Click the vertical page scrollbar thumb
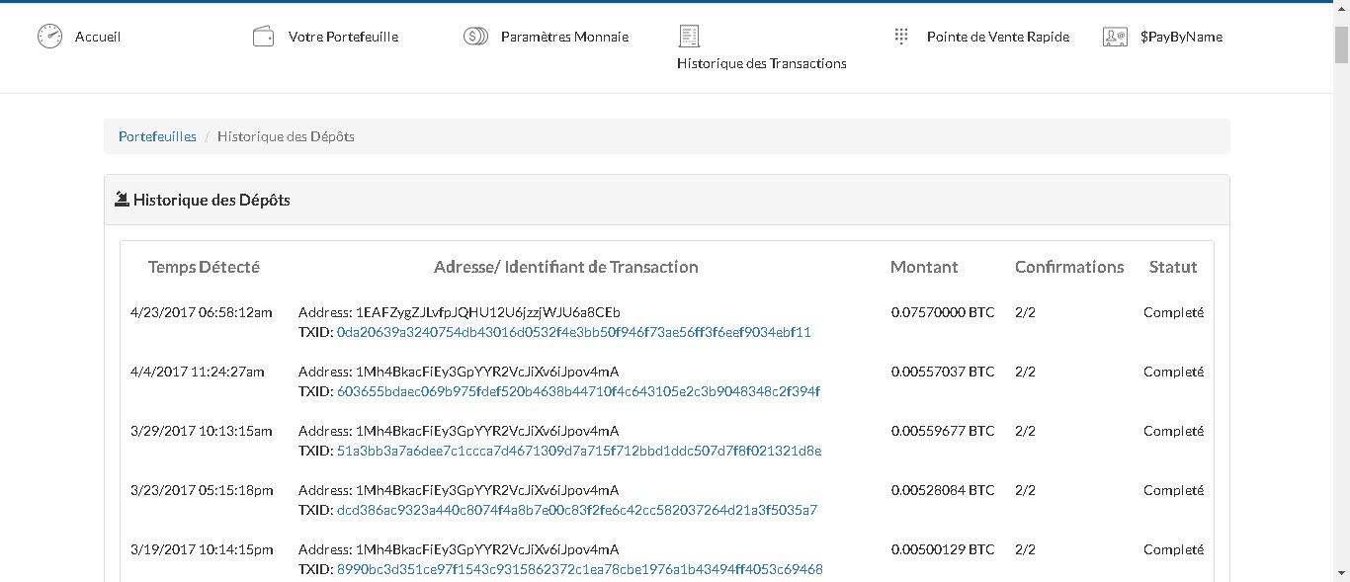This screenshot has height=582, width=1350. coord(1341,44)
